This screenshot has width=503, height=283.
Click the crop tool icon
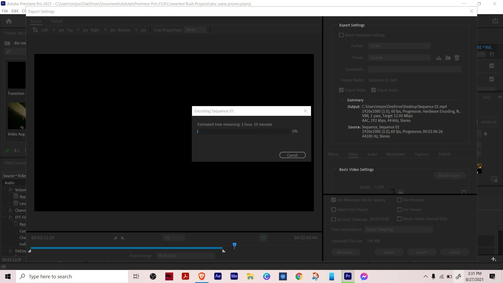click(35, 30)
